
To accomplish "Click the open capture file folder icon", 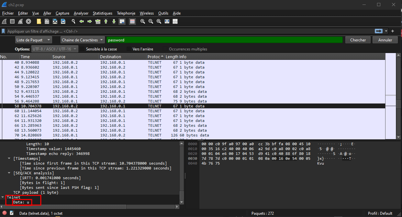I will (39, 22).
